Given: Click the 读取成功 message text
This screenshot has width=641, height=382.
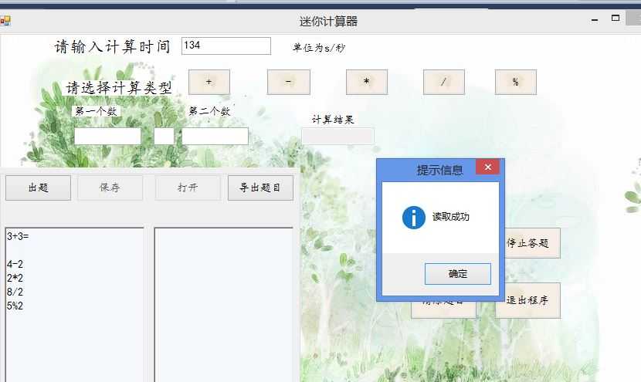Looking at the screenshot, I should point(451,217).
